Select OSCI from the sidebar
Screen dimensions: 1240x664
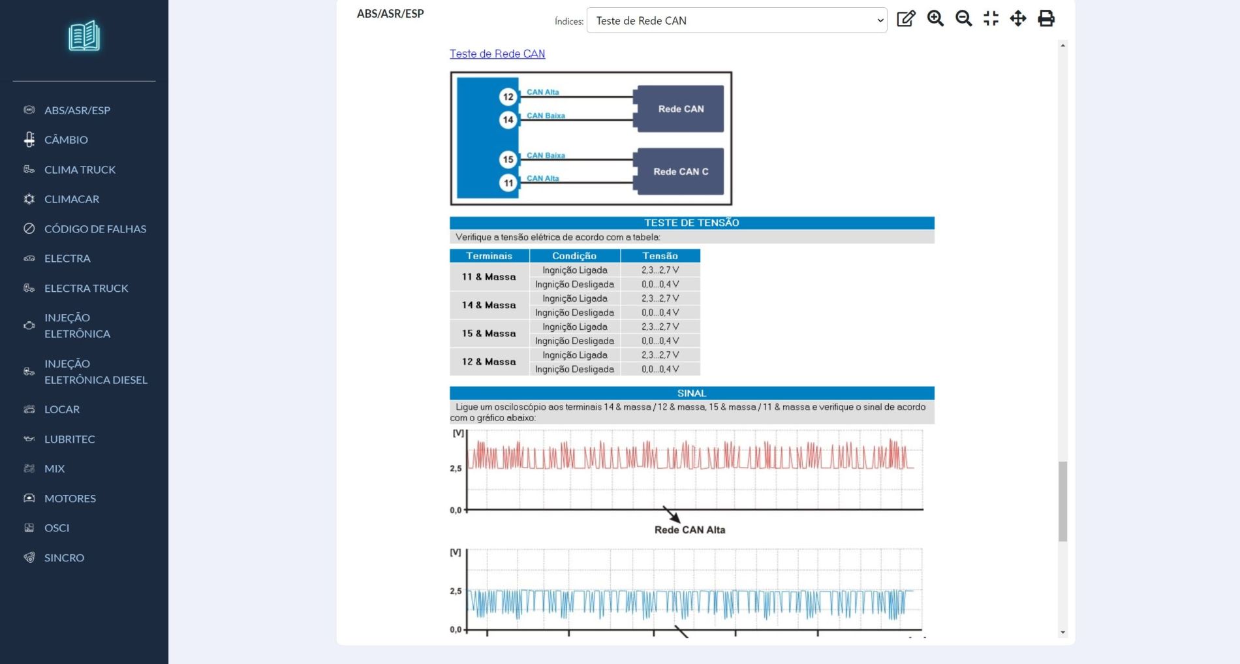(x=57, y=528)
